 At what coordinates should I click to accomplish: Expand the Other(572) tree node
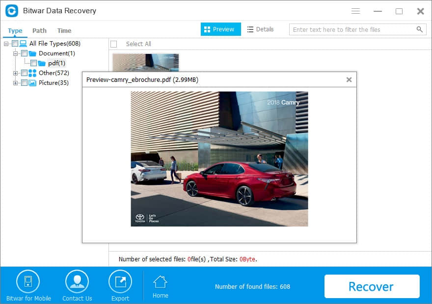pyautogui.click(x=15, y=73)
